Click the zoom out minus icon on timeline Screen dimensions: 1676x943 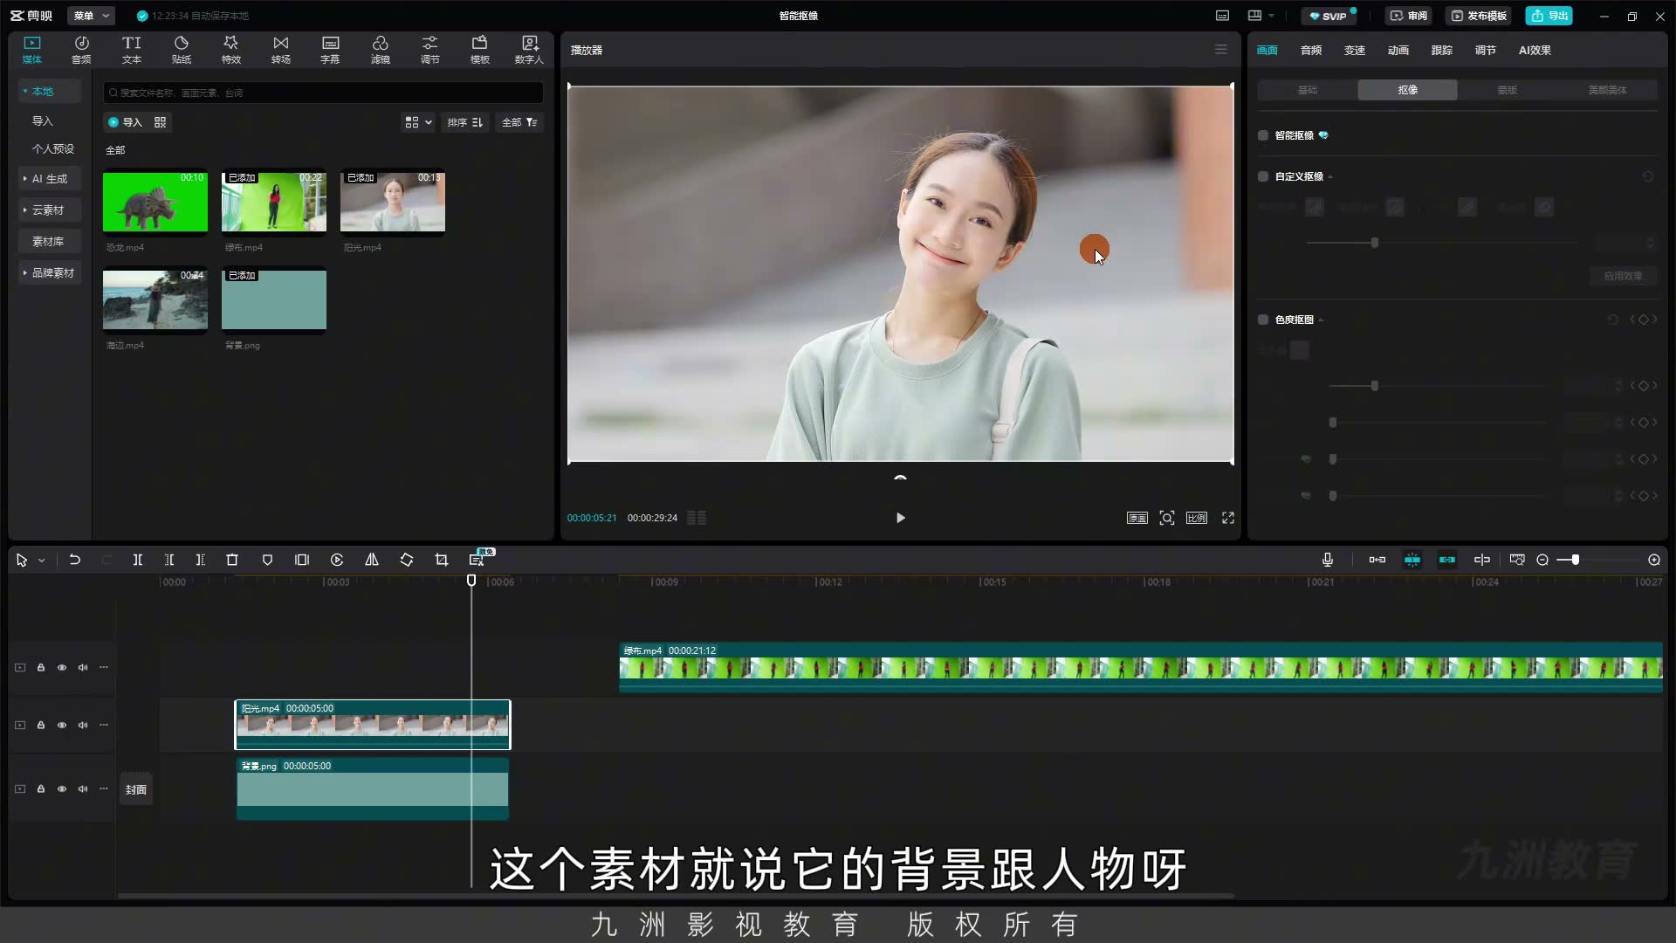tap(1542, 560)
